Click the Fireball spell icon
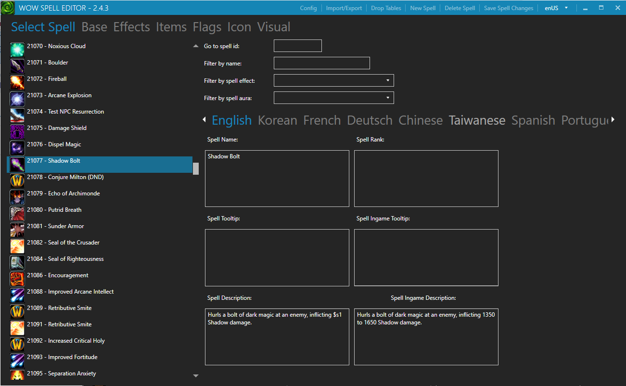 pyautogui.click(x=17, y=82)
